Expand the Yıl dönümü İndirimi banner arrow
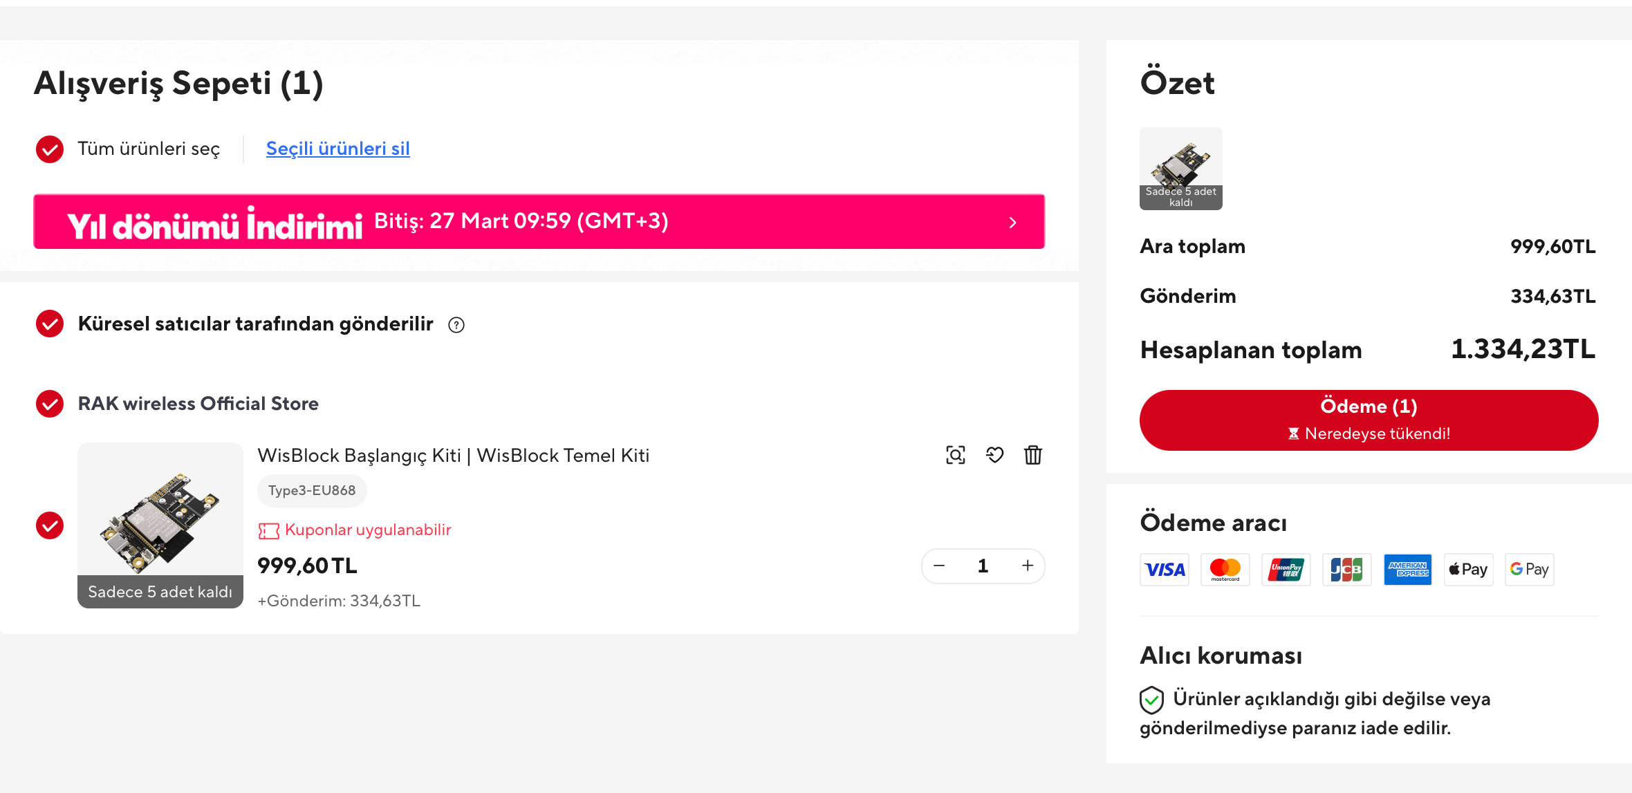The width and height of the screenshot is (1632, 793). [x=1013, y=222]
